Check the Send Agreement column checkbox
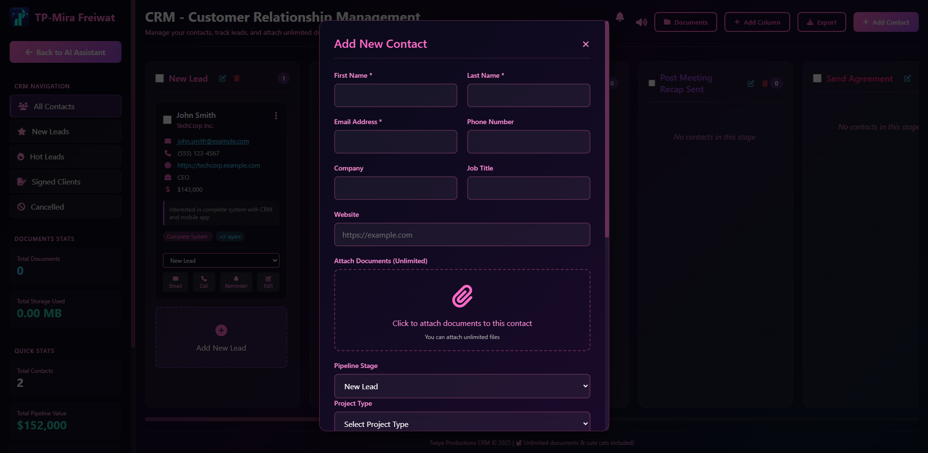Screen dimensions: 928x453 click(817, 78)
